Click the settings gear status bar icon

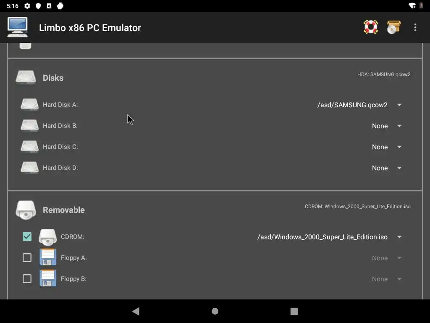click(x=27, y=6)
